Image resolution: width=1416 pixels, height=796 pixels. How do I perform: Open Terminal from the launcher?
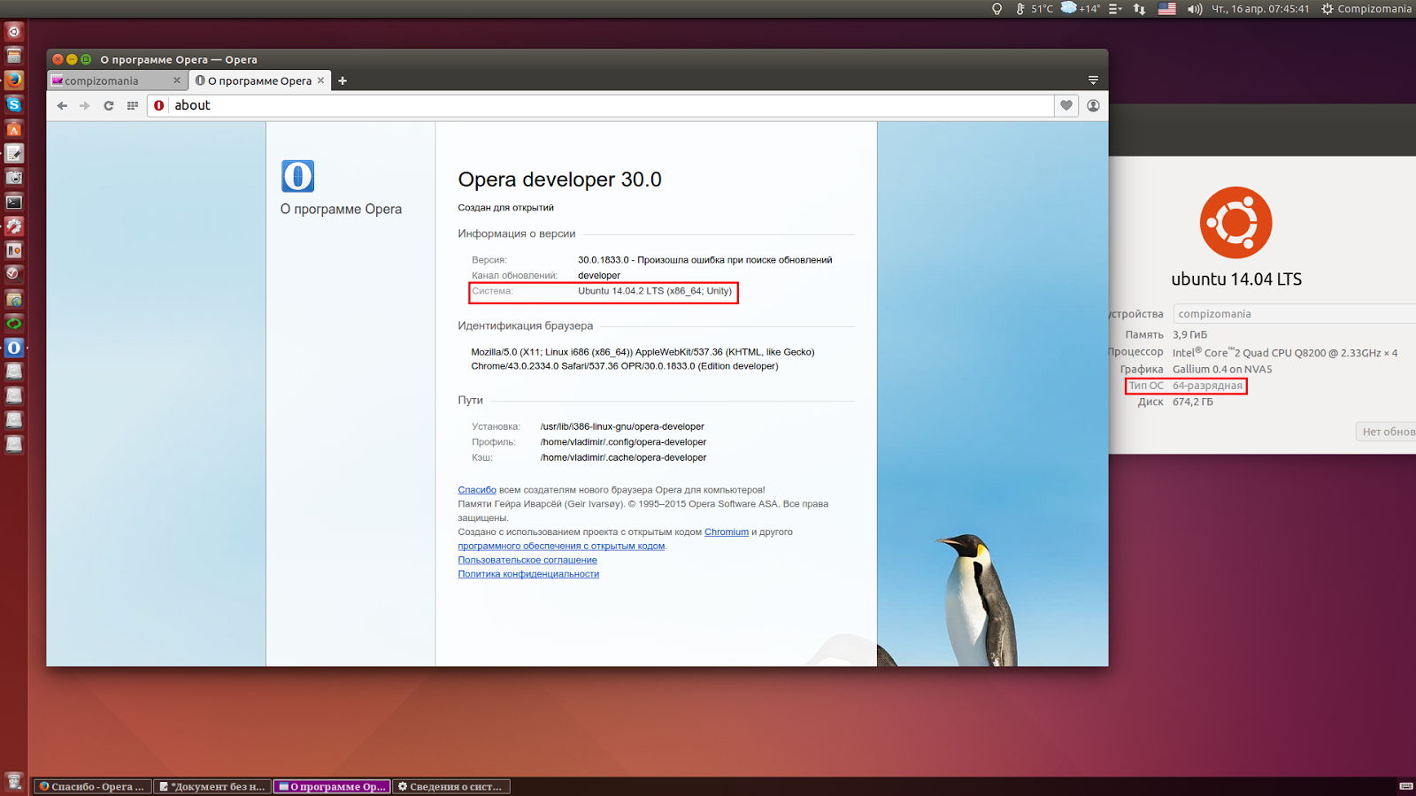point(13,202)
